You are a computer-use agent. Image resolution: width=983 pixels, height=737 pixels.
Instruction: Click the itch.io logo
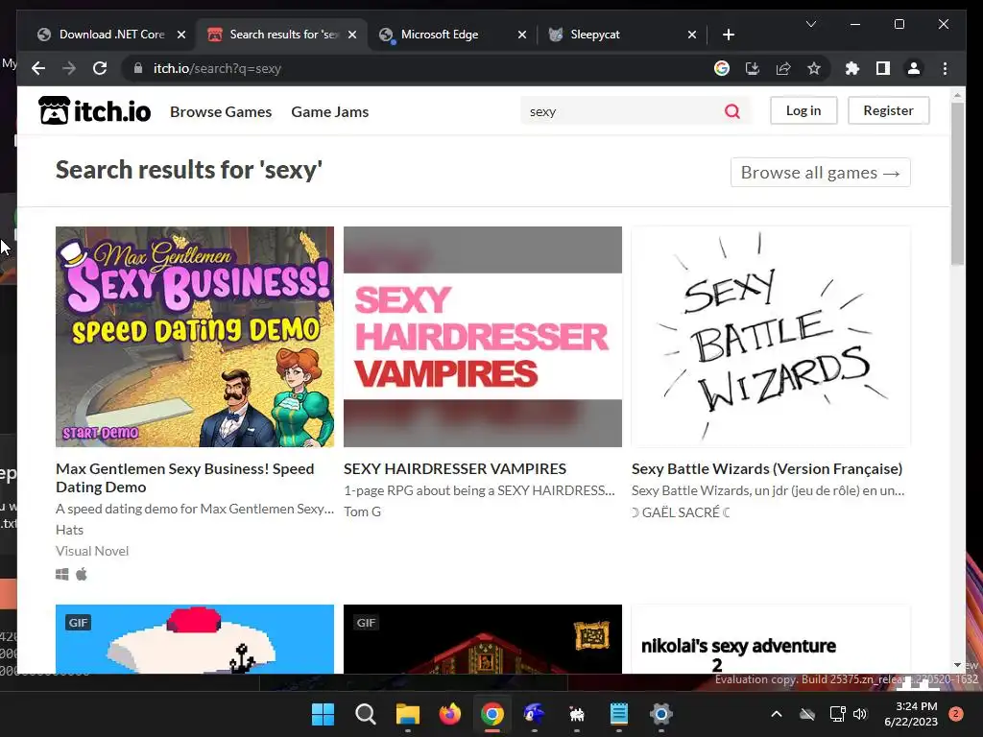[x=95, y=111]
